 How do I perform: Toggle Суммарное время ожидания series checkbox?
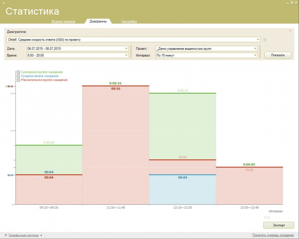(x=18, y=72)
